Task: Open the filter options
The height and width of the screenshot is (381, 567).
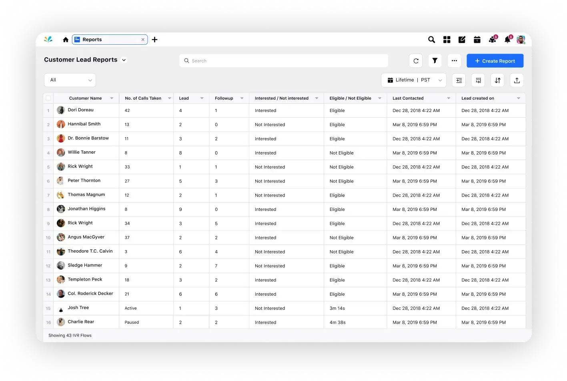Action: [x=435, y=60]
